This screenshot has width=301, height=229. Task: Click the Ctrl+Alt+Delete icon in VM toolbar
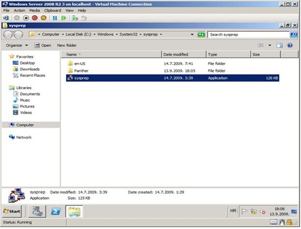[x=6, y=18]
